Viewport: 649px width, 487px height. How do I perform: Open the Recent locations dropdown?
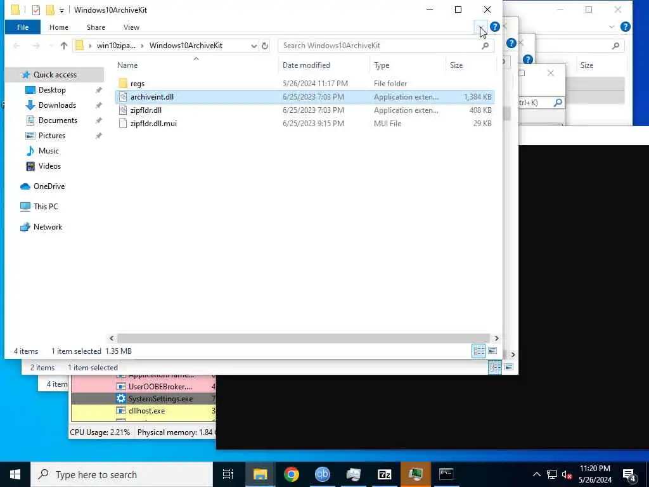point(50,46)
